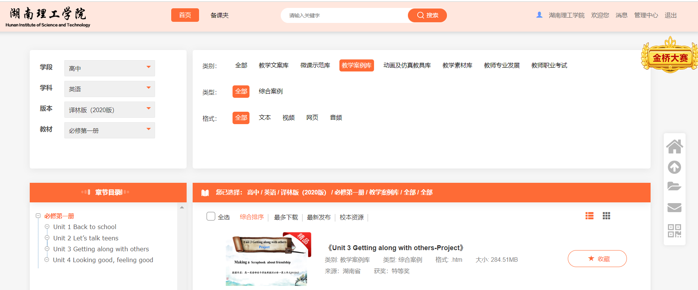Open the 学段 dropdown showing 高中
Screen dimensions: 698x290
(109, 68)
